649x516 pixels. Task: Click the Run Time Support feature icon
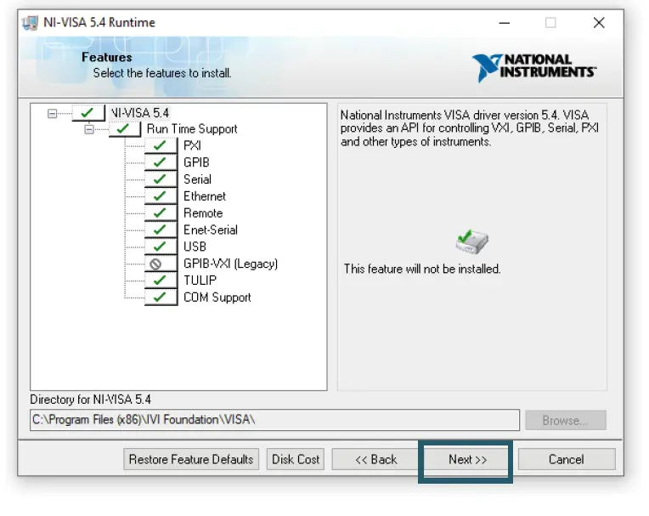click(125, 129)
